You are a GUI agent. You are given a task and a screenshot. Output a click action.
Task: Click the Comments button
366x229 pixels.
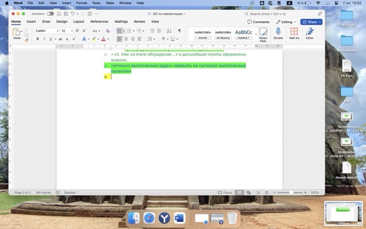[258, 22]
